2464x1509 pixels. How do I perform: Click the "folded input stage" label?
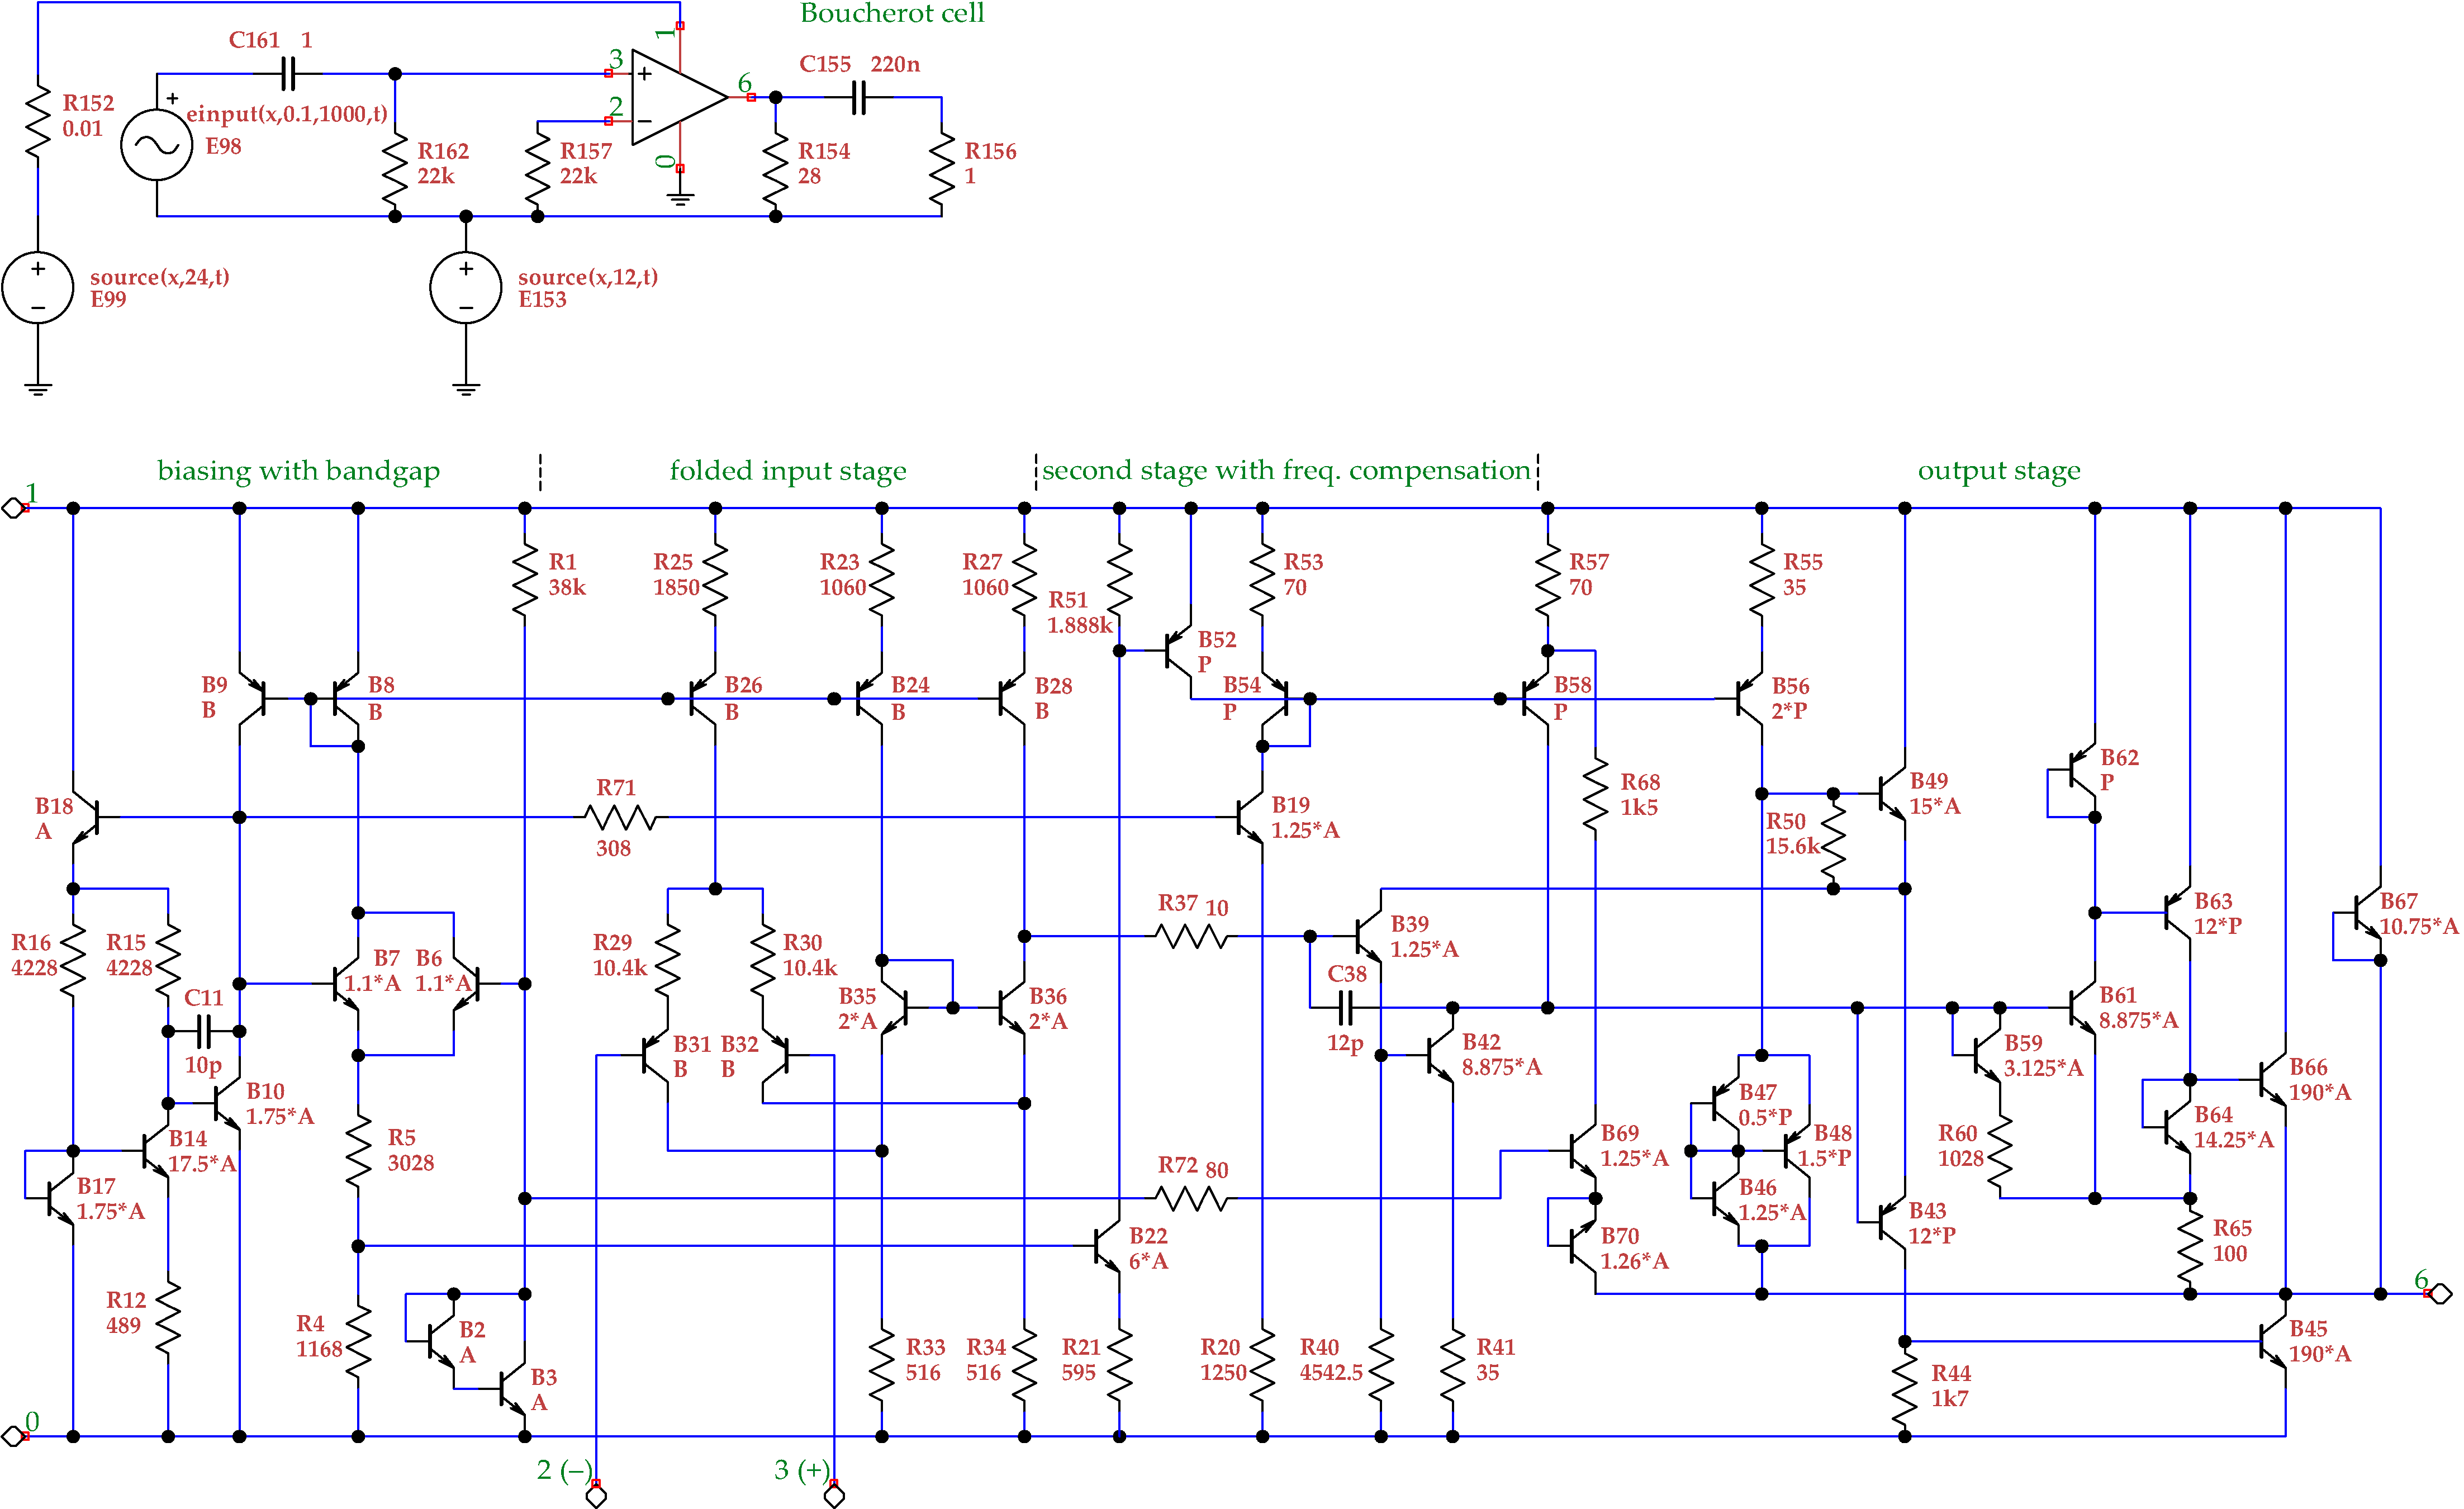coord(788,470)
